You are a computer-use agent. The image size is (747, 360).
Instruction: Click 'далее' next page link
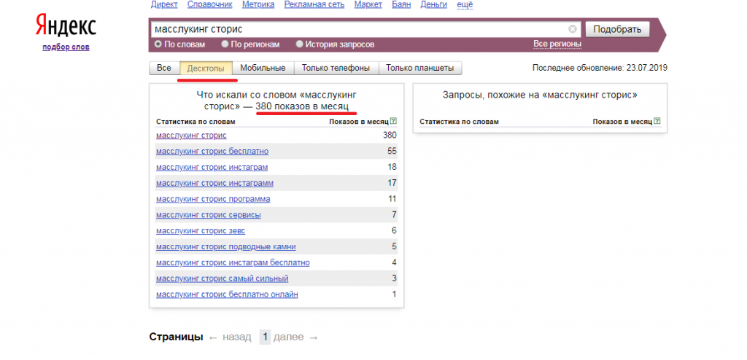[x=288, y=337]
